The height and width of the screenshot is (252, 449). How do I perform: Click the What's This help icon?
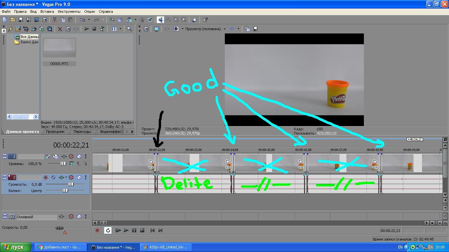(205, 20)
